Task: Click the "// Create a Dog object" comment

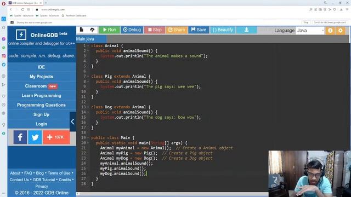Action: [x=187, y=158]
